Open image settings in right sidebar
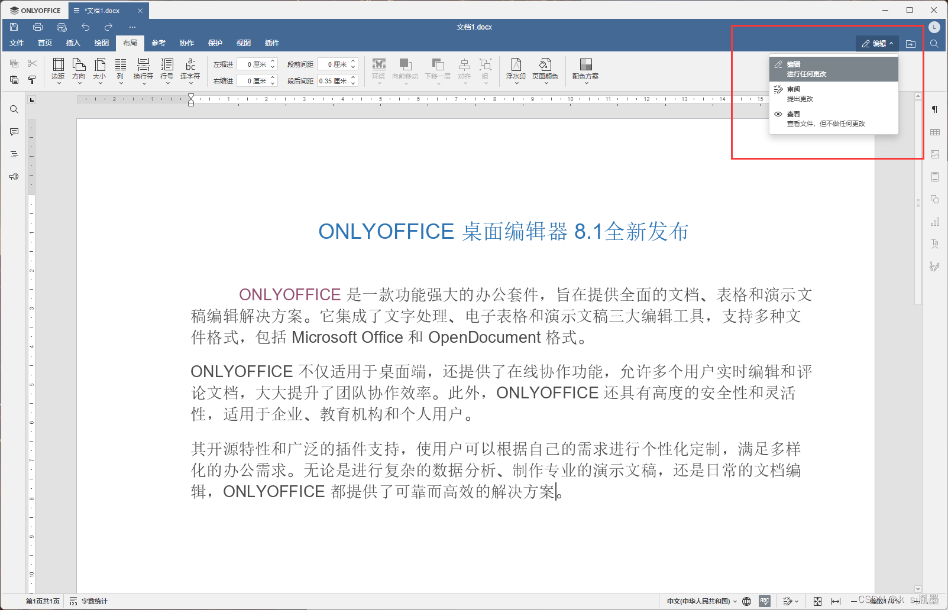Image resolution: width=948 pixels, height=610 pixels. pos(935,154)
